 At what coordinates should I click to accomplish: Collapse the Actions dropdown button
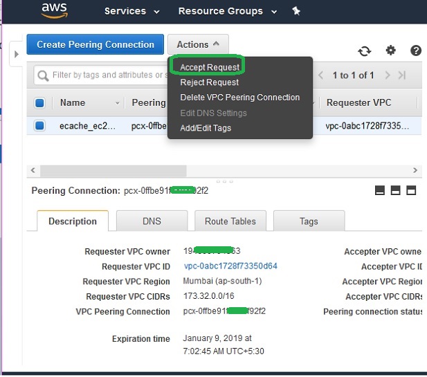click(x=198, y=44)
